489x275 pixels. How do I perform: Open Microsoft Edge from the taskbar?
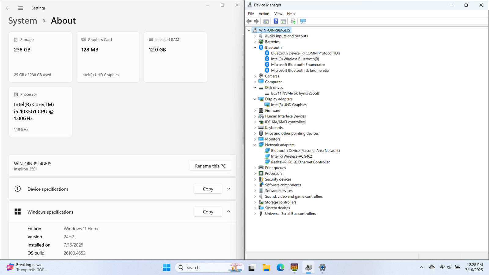coord(280,268)
